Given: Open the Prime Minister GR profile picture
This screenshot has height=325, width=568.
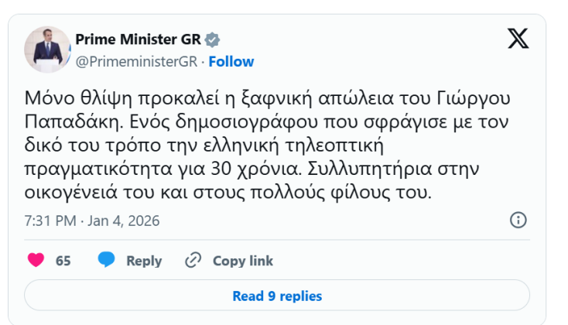Looking at the screenshot, I should (48, 50).
